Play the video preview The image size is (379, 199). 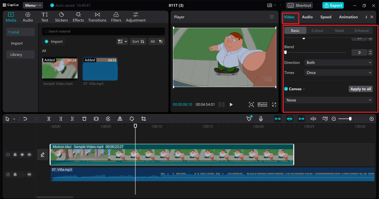click(231, 105)
